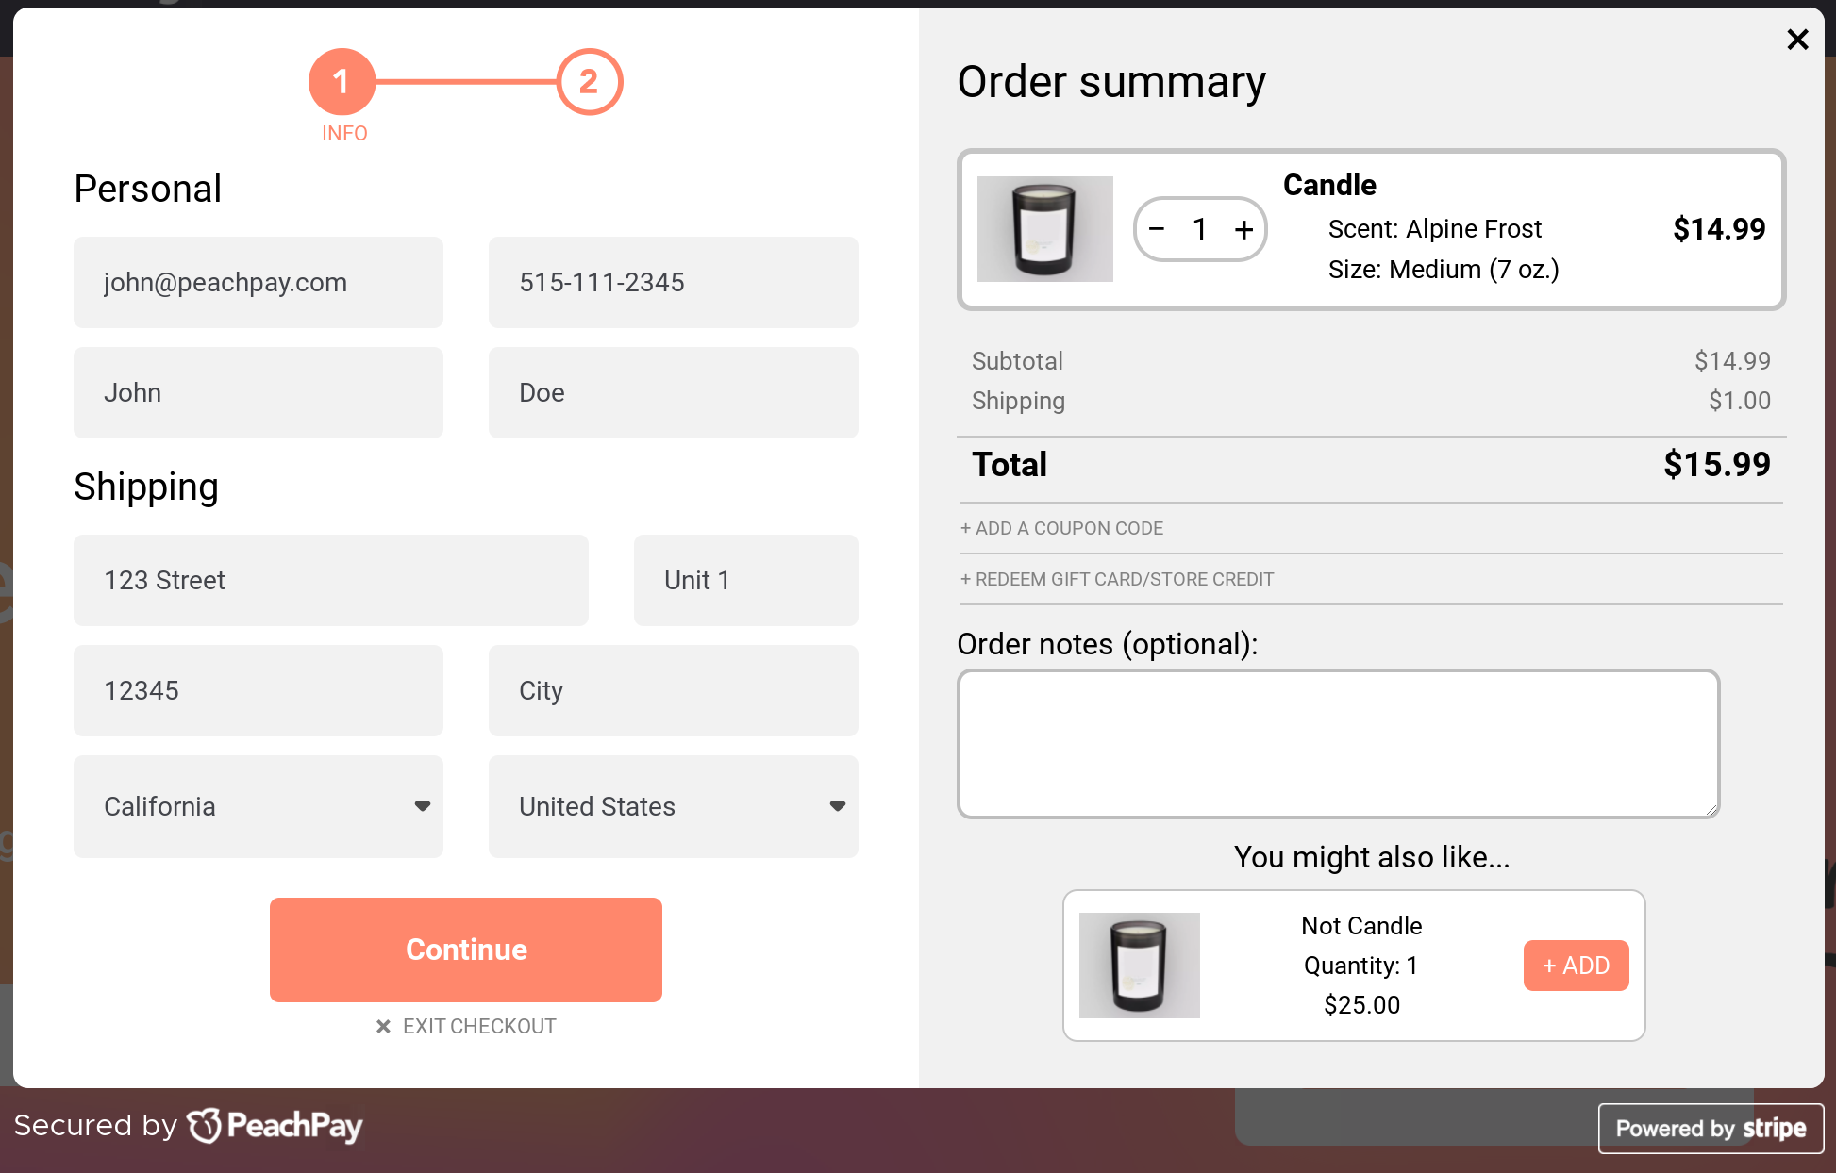The height and width of the screenshot is (1173, 1836).
Task: Click Continue to proceed to step 2
Action: 467,951
